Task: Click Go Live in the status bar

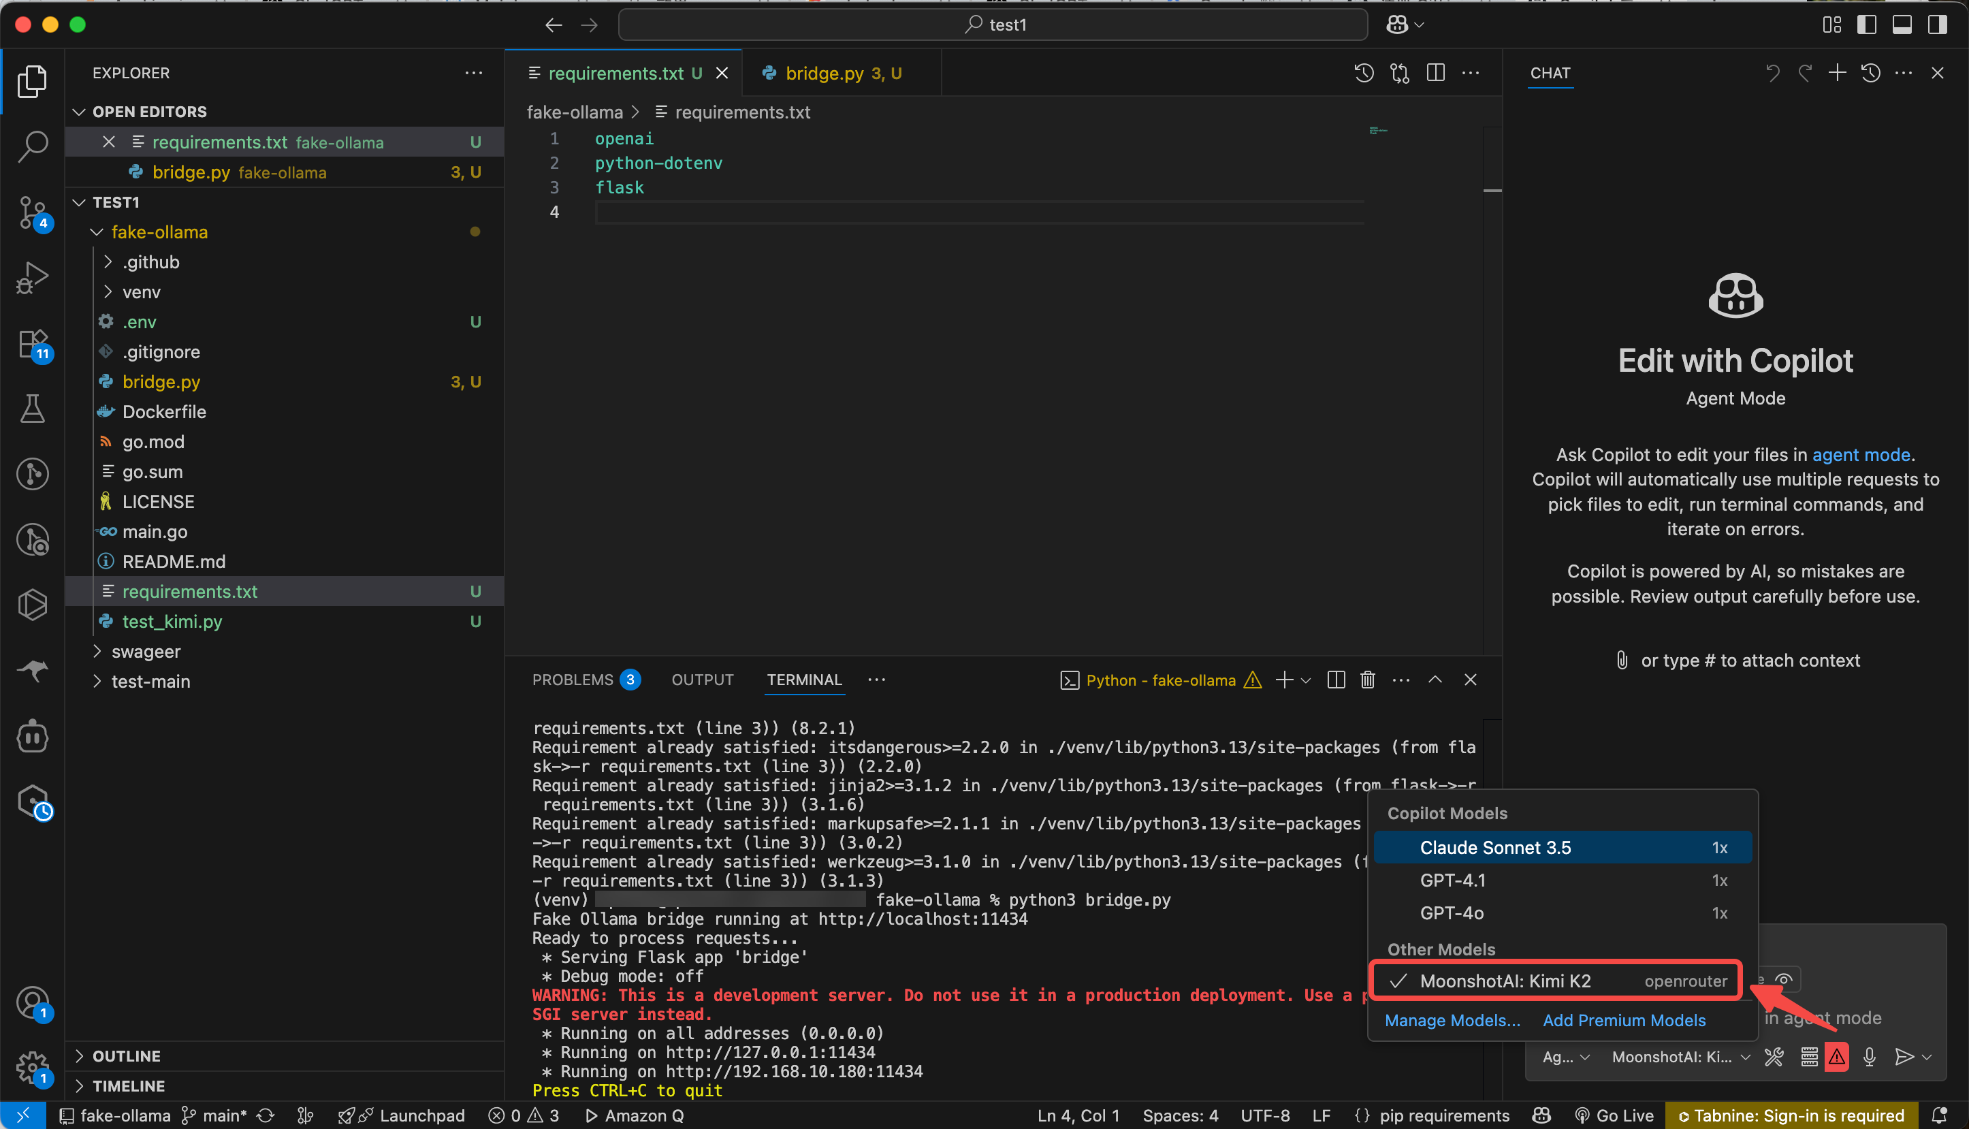Action: click(1615, 1115)
